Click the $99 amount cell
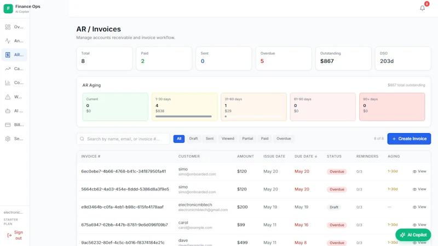438x246 pixels. 241,225
